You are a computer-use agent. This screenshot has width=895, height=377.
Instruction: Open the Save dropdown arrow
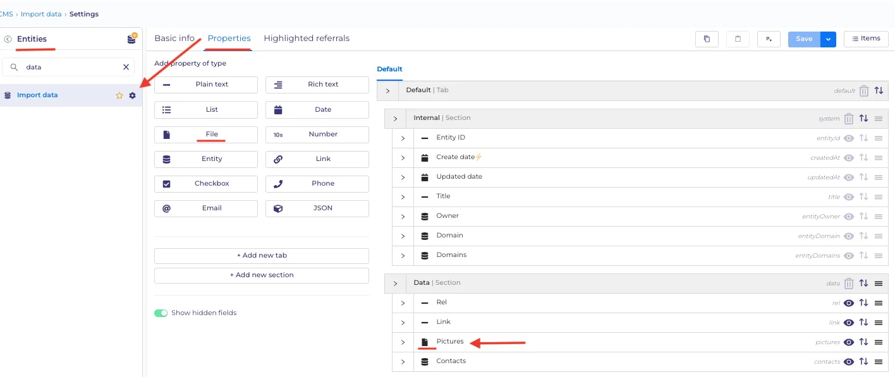(828, 39)
